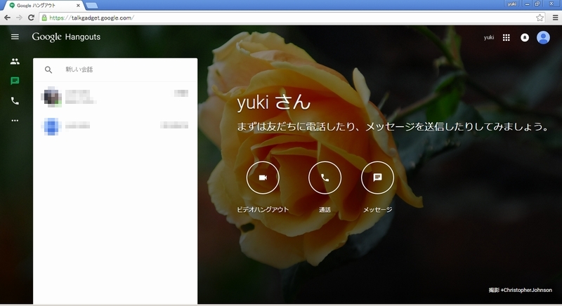Open a new browser tab
The height and width of the screenshot is (306, 562).
pyautogui.click(x=92, y=6)
